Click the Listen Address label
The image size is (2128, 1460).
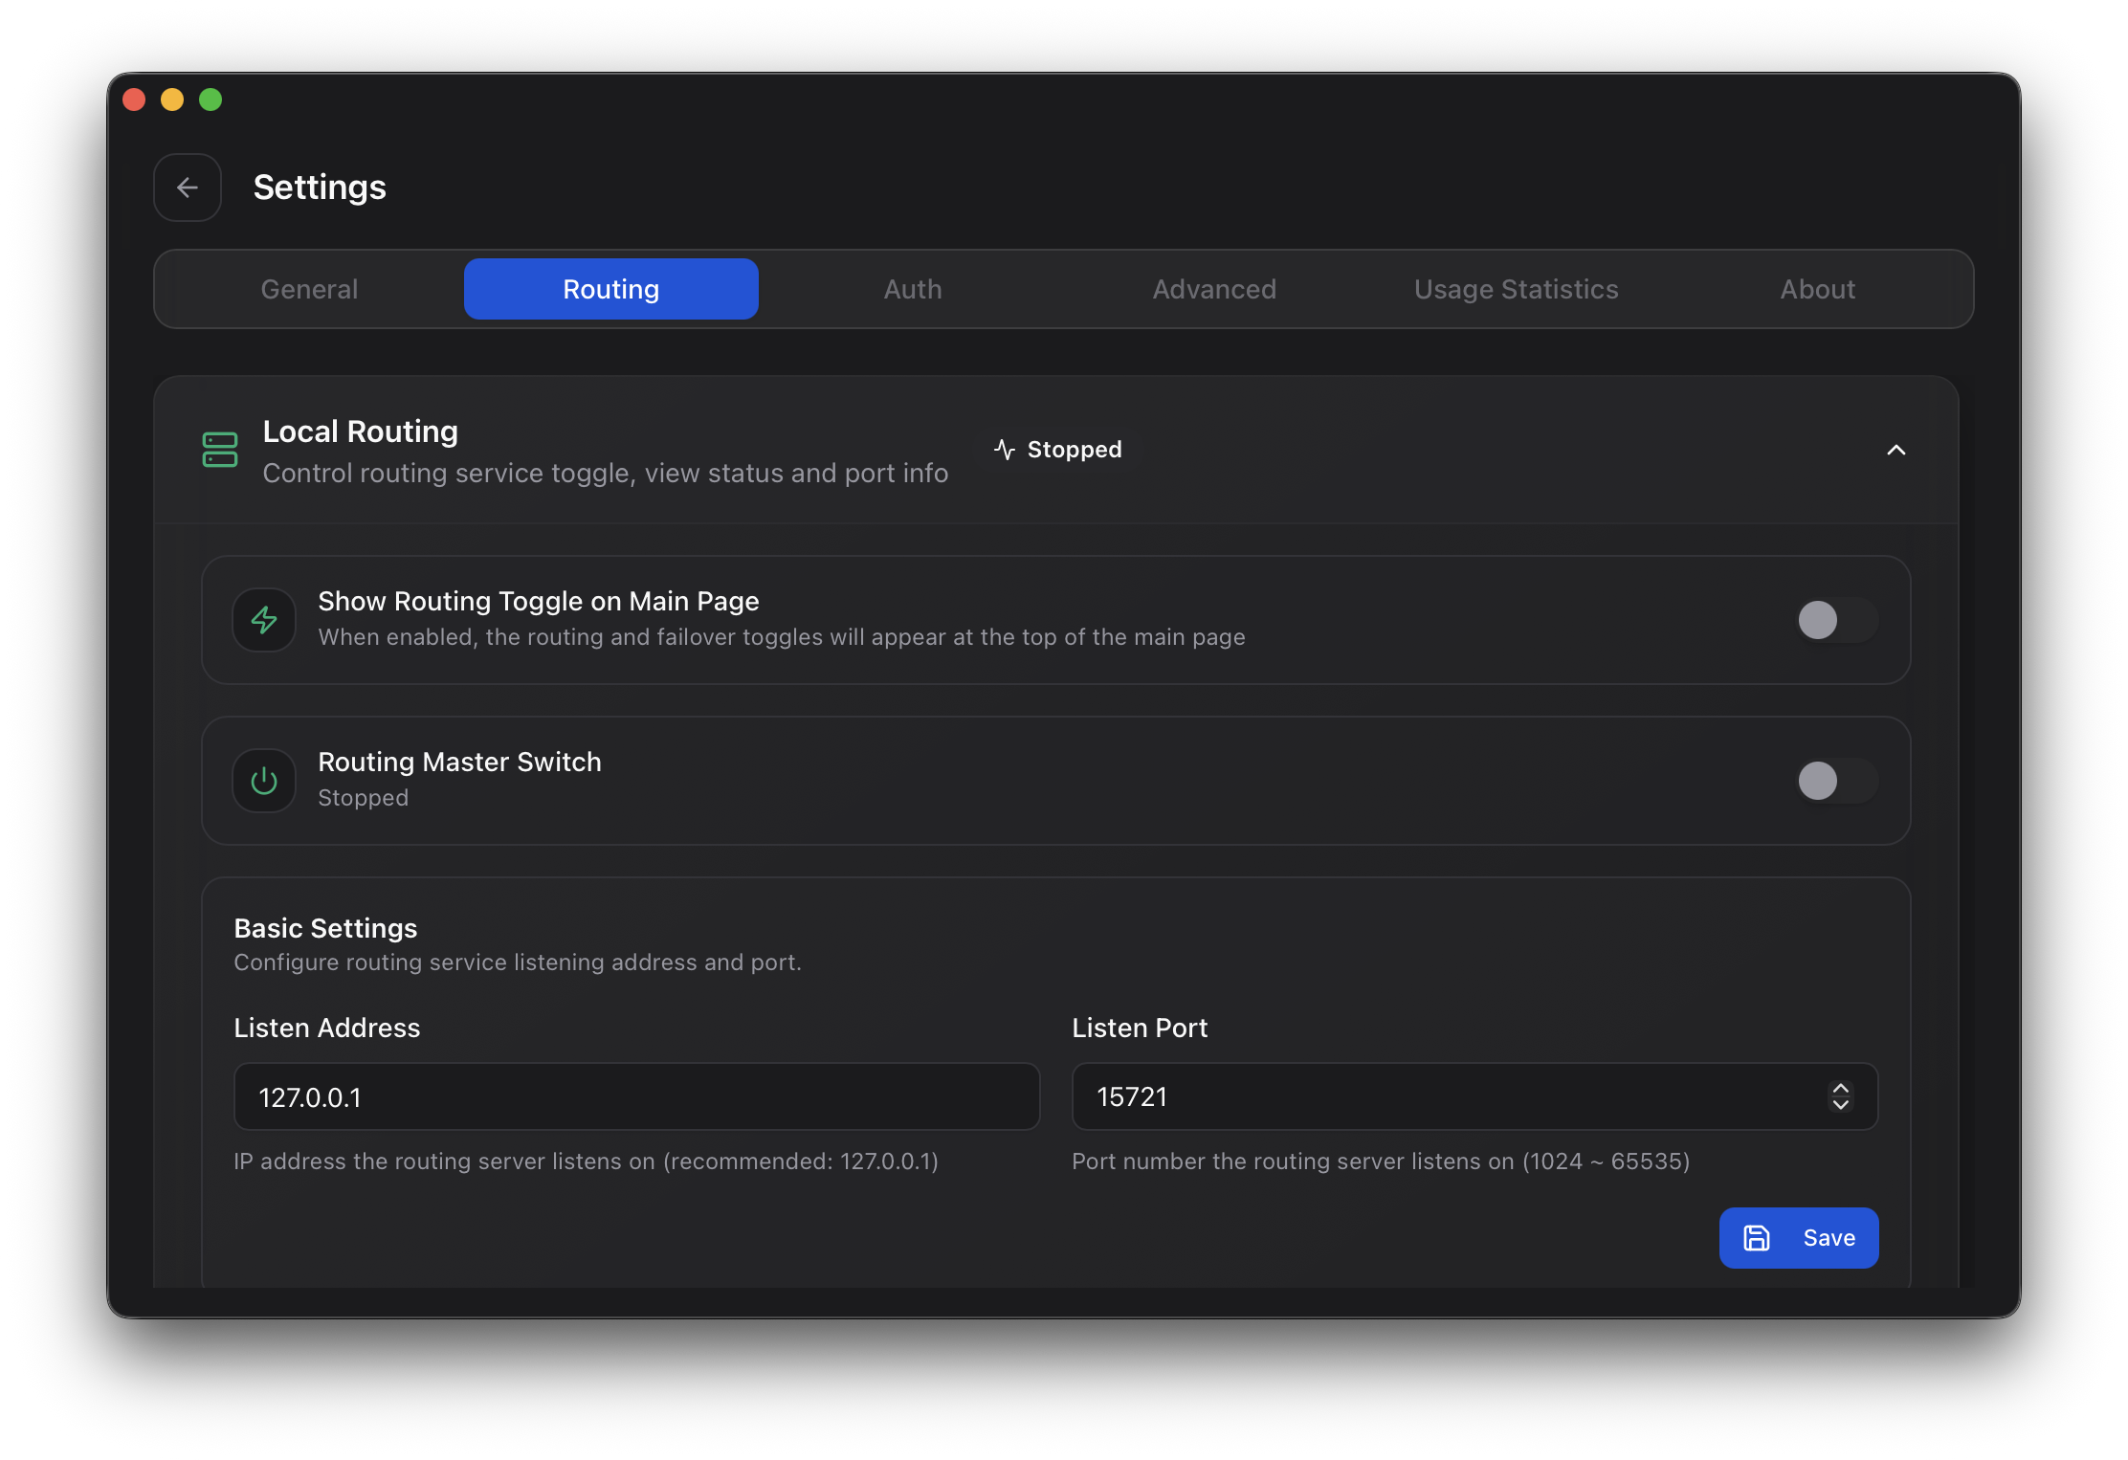(x=327, y=1028)
